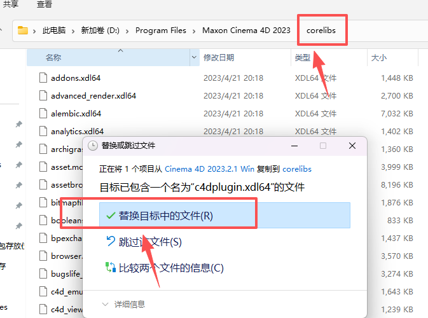
Task: Sort by 修改日期 column header
Action: pyautogui.click(x=219, y=58)
